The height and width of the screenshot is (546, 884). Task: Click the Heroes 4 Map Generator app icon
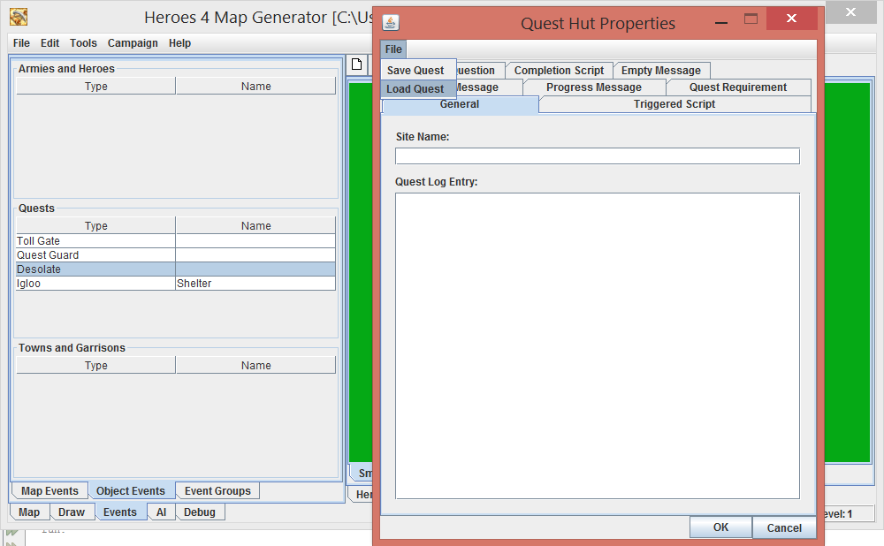19,17
